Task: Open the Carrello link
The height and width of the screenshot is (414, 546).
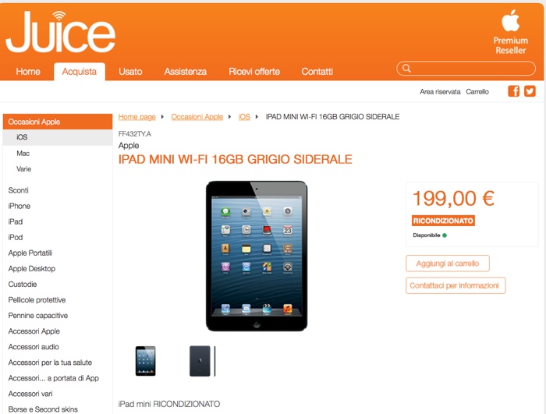Action: click(x=477, y=91)
